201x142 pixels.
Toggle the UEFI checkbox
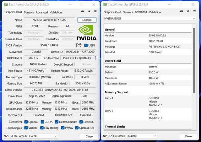pos(86,45)
